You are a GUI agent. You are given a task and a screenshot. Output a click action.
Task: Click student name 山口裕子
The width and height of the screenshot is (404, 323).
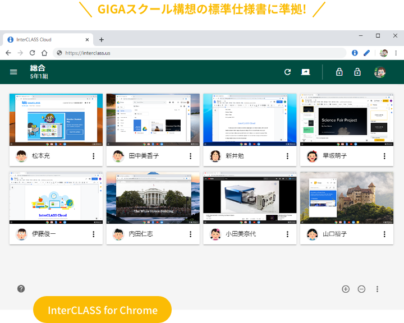(x=334, y=234)
